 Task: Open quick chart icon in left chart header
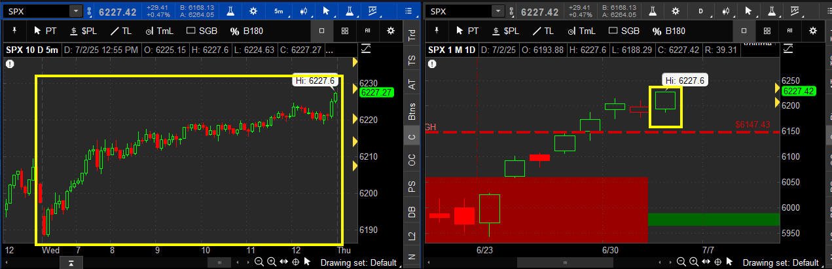click(372, 11)
